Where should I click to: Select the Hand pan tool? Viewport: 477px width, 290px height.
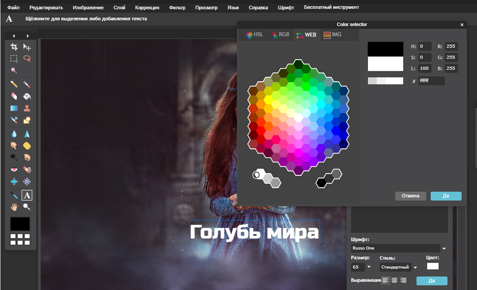14,207
